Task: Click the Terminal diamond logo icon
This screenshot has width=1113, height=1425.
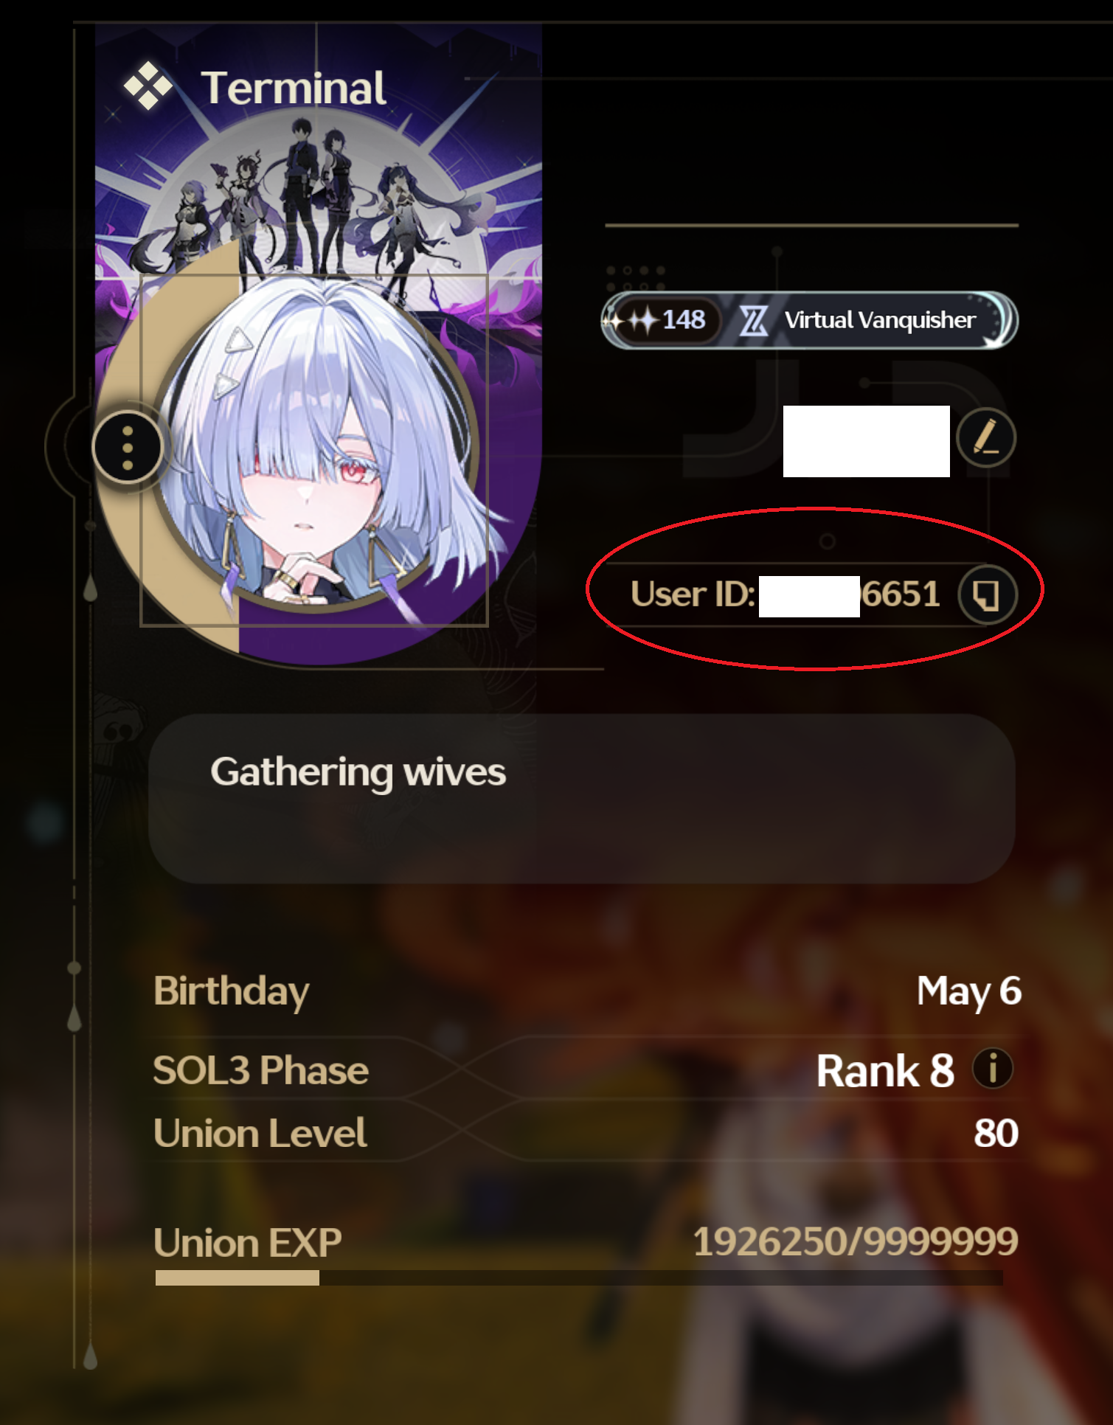Action: (x=148, y=86)
